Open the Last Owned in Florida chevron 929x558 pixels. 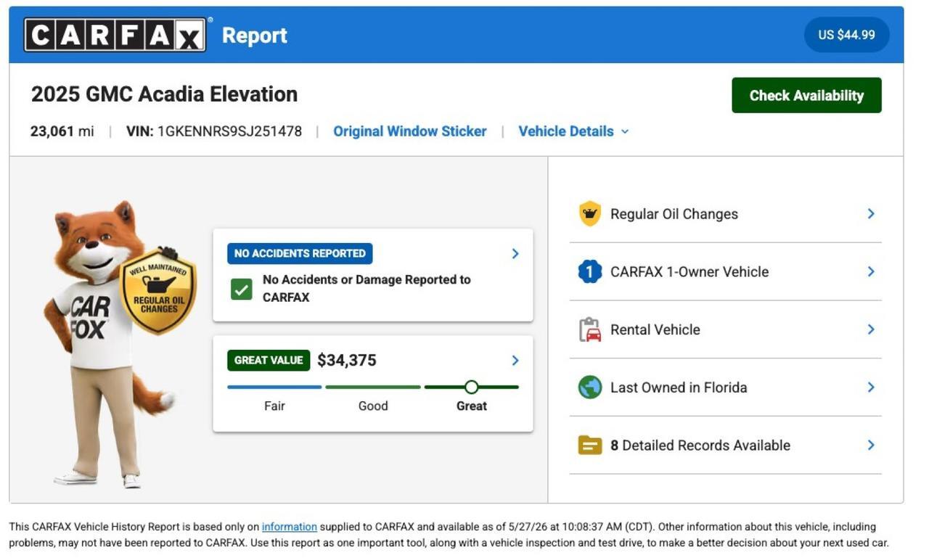click(x=871, y=387)
